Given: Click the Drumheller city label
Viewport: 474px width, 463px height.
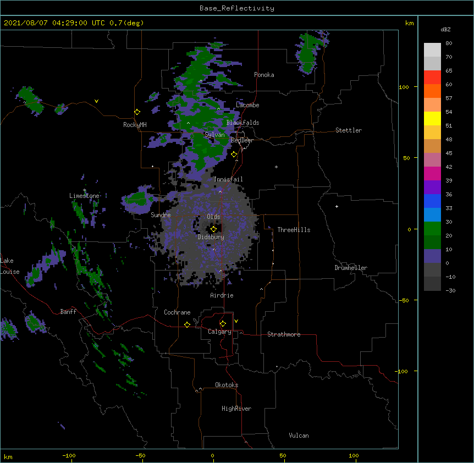Looking at the screenshot, I should pyautogui.click(x=351, y=268).
